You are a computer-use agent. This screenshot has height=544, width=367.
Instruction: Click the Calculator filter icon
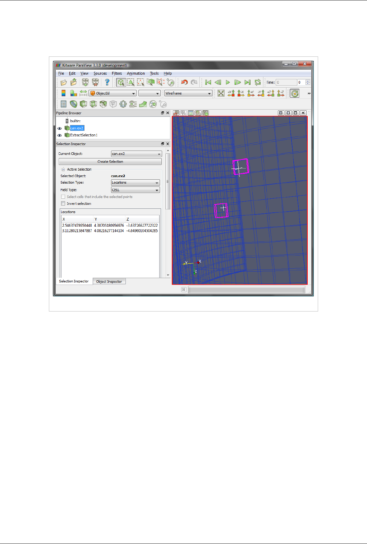[x=64, y=104]
